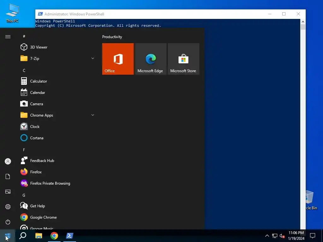Open the notification center icon

[x=313, y=236]
